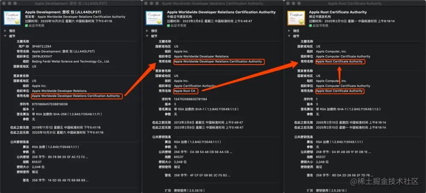
Task: Click subject common name Apple Root Certificate Authority
Action: point(340,62)
